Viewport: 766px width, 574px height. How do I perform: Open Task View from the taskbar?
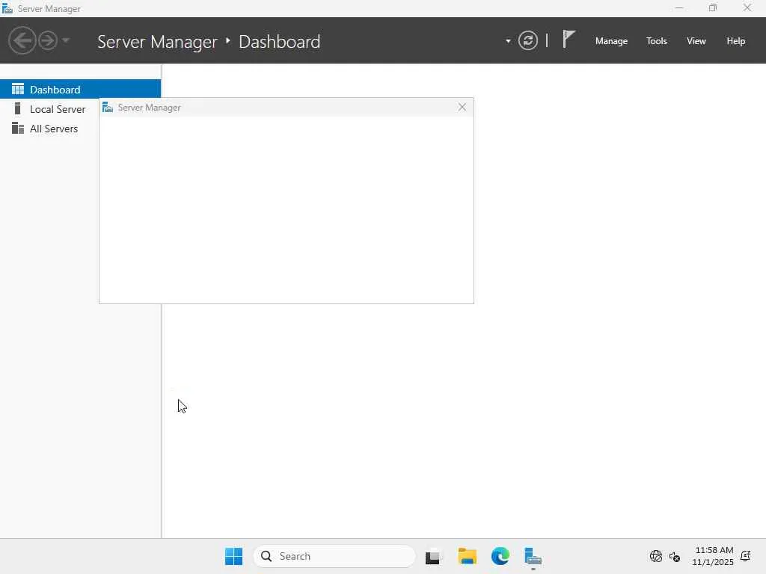point(432,556)
